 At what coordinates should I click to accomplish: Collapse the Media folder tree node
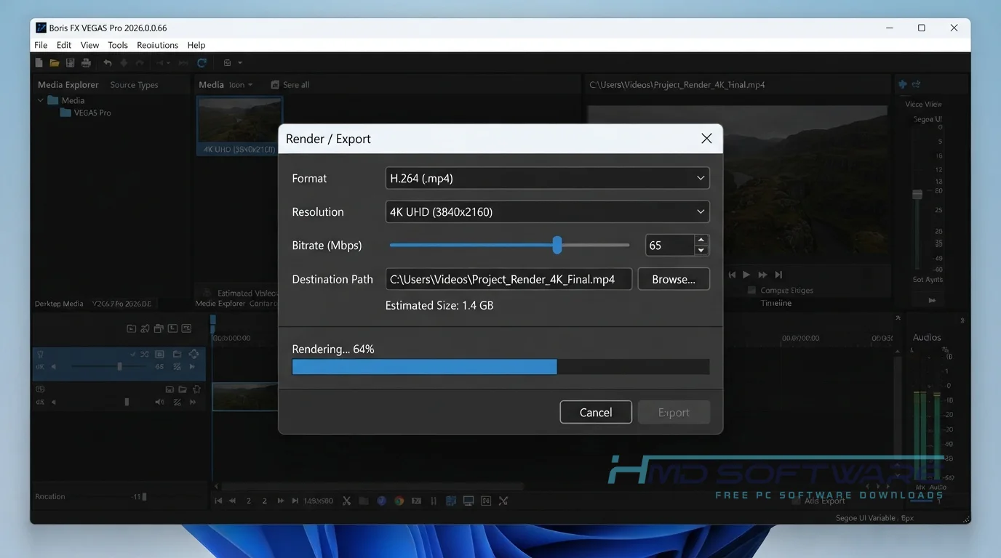41,100
